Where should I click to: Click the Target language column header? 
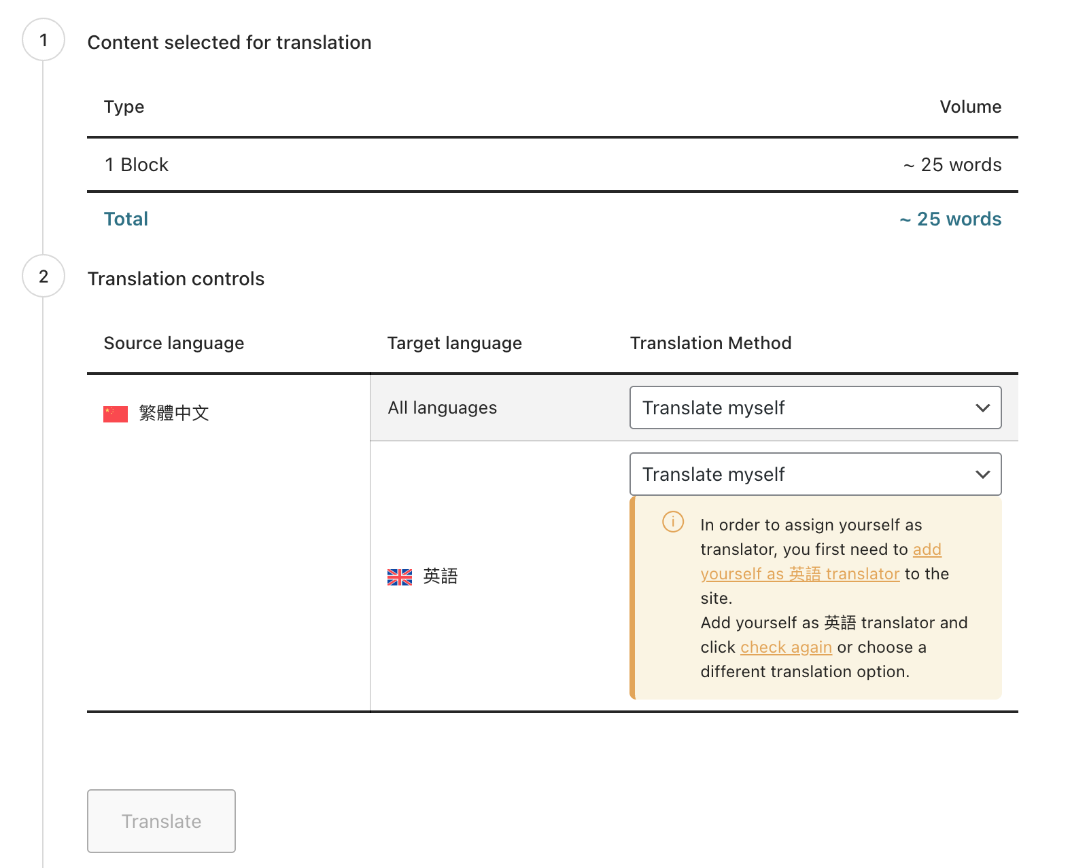pyautogui.click(x=454, y=343)
